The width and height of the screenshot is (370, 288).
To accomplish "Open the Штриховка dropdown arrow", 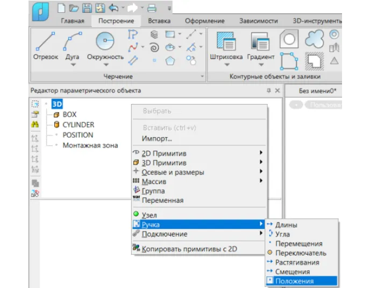I will click(x=227, y=65).
